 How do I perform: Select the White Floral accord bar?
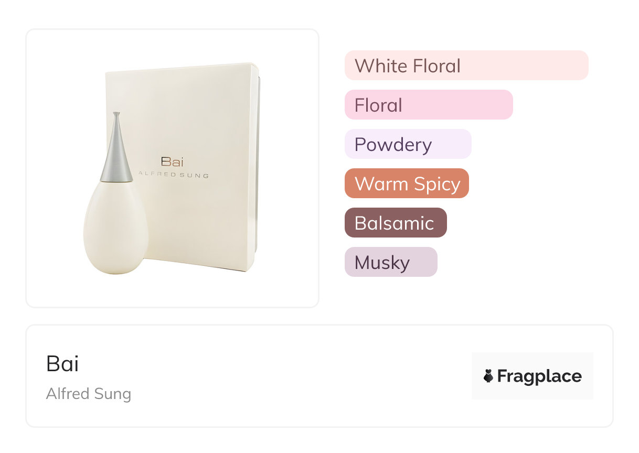pyautogui.click(x=466, y=66)
